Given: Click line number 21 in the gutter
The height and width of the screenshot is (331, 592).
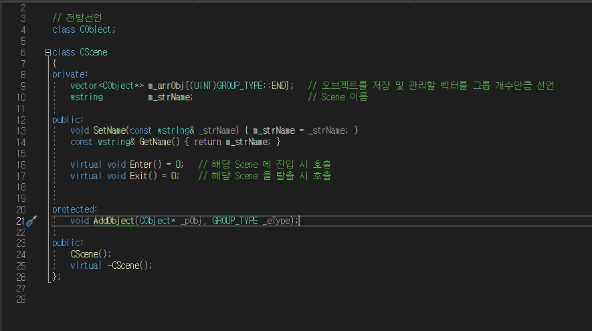Looking at the screenshot, I should click(x=20, y=221).
